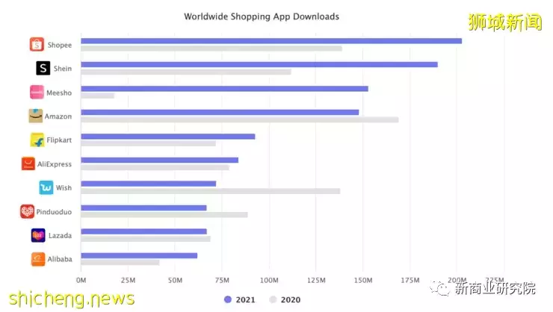The width and height of the screenshot is (553, 312).
Task: Click the Meesho label text
Action: 59,93
